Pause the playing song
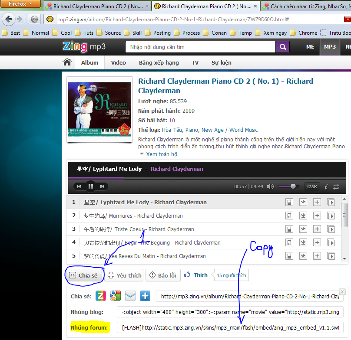The width and height of the screenshot is (351, 340). [x=91, y=186]
